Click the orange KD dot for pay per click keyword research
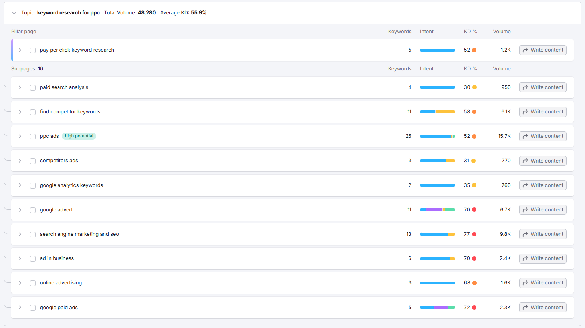The width and height of the screenshot is (585, 328). tap(474, 50)
